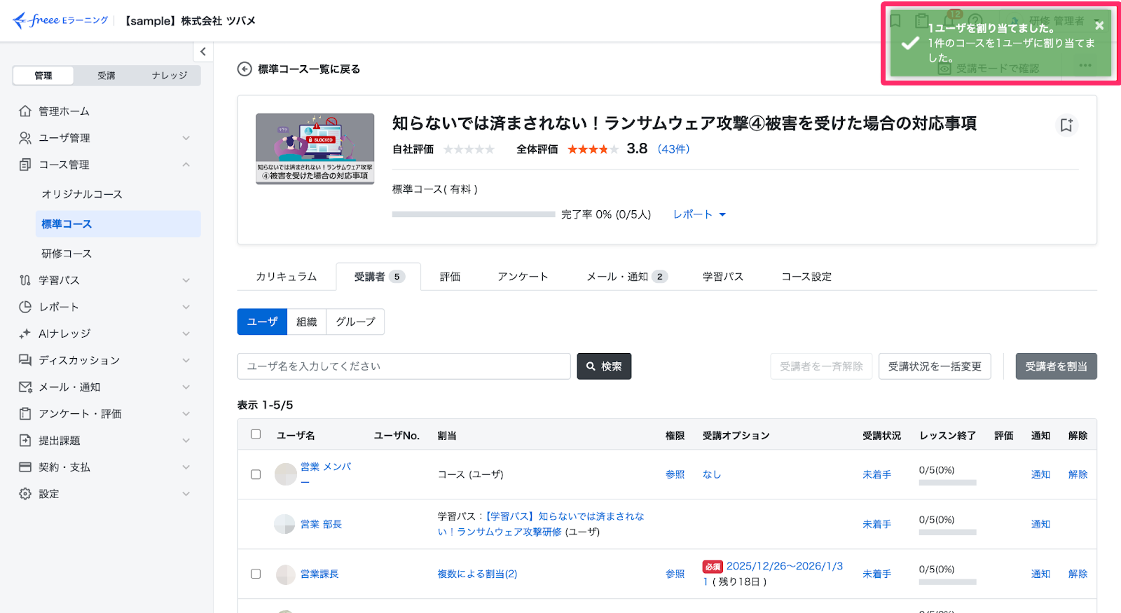Click the magnifier 検索 button

[x=604, y=366]
